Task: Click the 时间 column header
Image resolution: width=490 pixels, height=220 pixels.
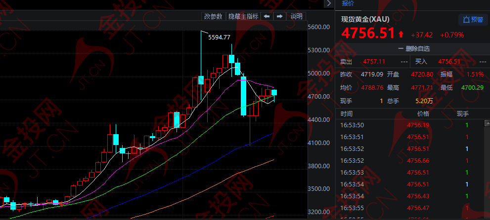Action: point(346,114)
